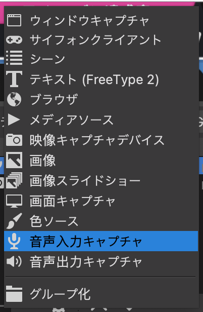Click the T text icon
Image resolution: width=203 pixels, height=312 pixels.
pyautogui.click(x=14, y=79)
